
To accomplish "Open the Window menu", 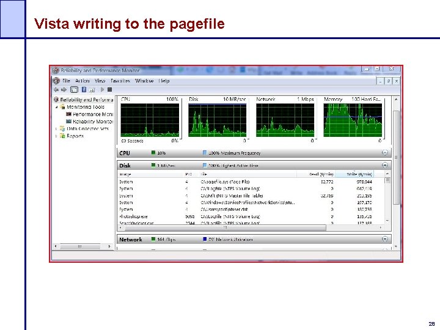I will coord(144,81).
